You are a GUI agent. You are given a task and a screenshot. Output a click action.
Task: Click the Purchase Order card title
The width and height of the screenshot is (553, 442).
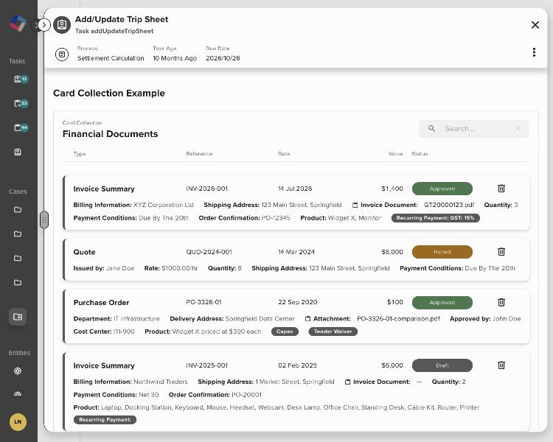[x=101, y=303]
